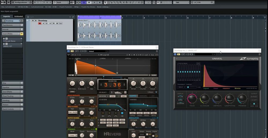
Task: Open the Quick Controls inspector section
Action: tap(13, 109)
